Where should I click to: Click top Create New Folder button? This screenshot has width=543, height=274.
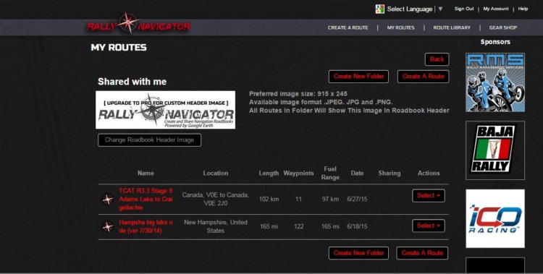tap(359, 77)
